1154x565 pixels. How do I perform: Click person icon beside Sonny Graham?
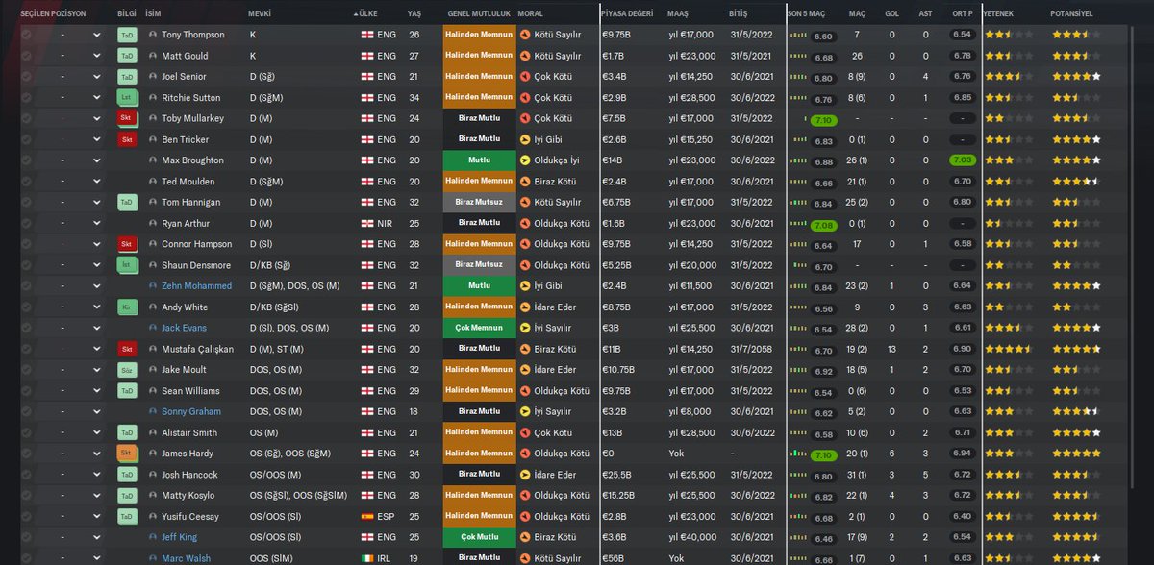pyautogui.click(x=153, y=411)
